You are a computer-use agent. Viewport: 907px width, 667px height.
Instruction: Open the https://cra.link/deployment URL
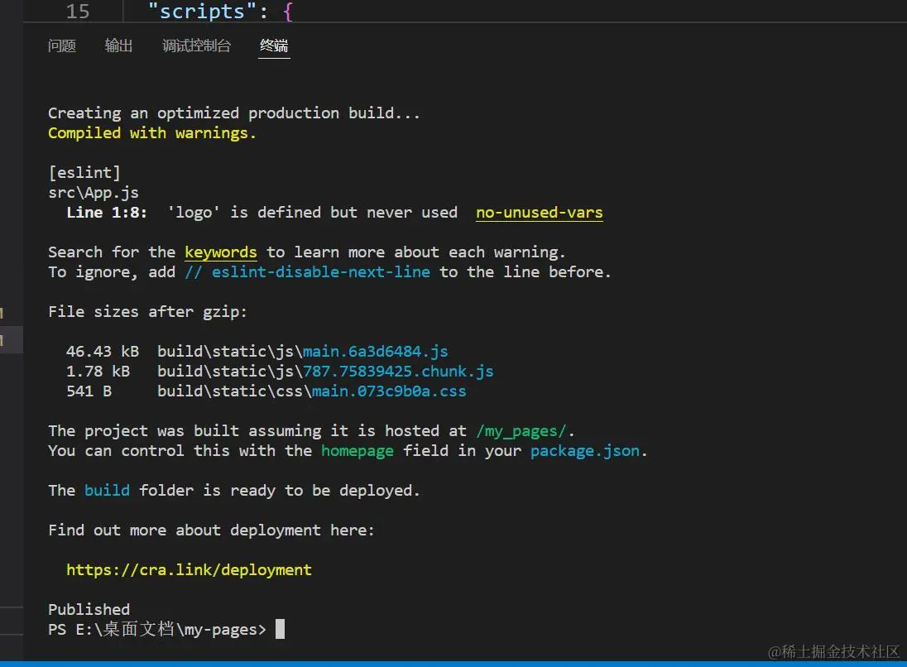pos(190,570)
